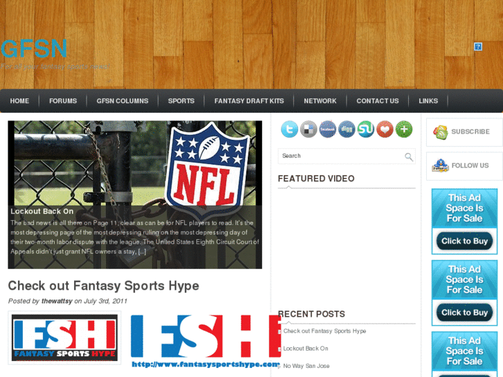Viewport: 503px width, 377px height.
Task: Click the small Fantasy Sports Hype thumbnail
Action: tap(64, 338)
